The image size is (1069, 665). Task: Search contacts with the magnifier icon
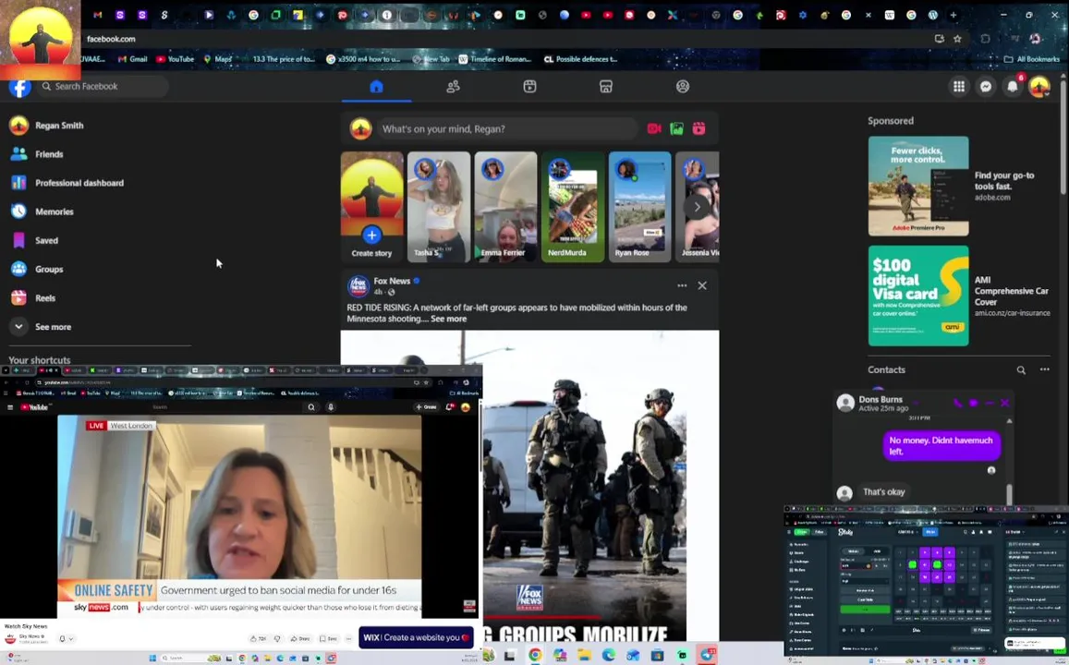tap(1021, 370)
